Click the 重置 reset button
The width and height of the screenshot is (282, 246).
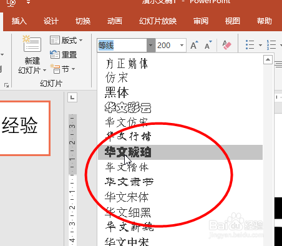[64, 54]
